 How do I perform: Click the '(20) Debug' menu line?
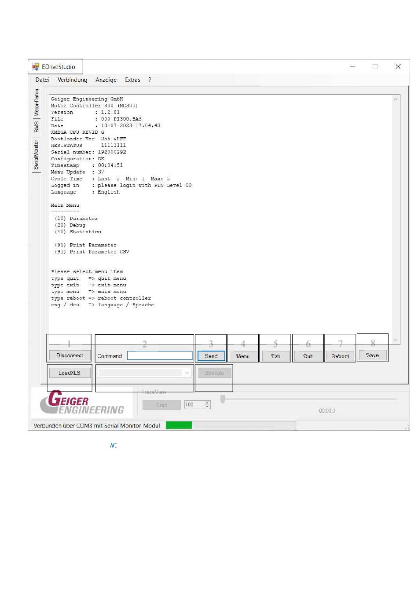tap(70, 225)
